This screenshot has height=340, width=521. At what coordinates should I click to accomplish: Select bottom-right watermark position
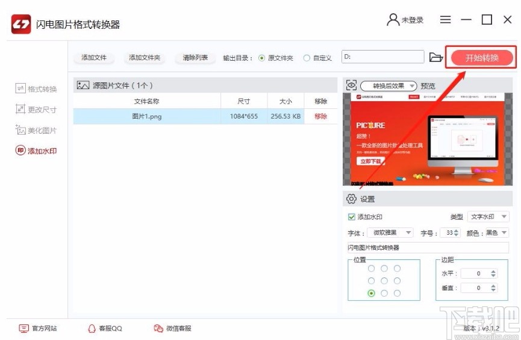tap(397, 293)
